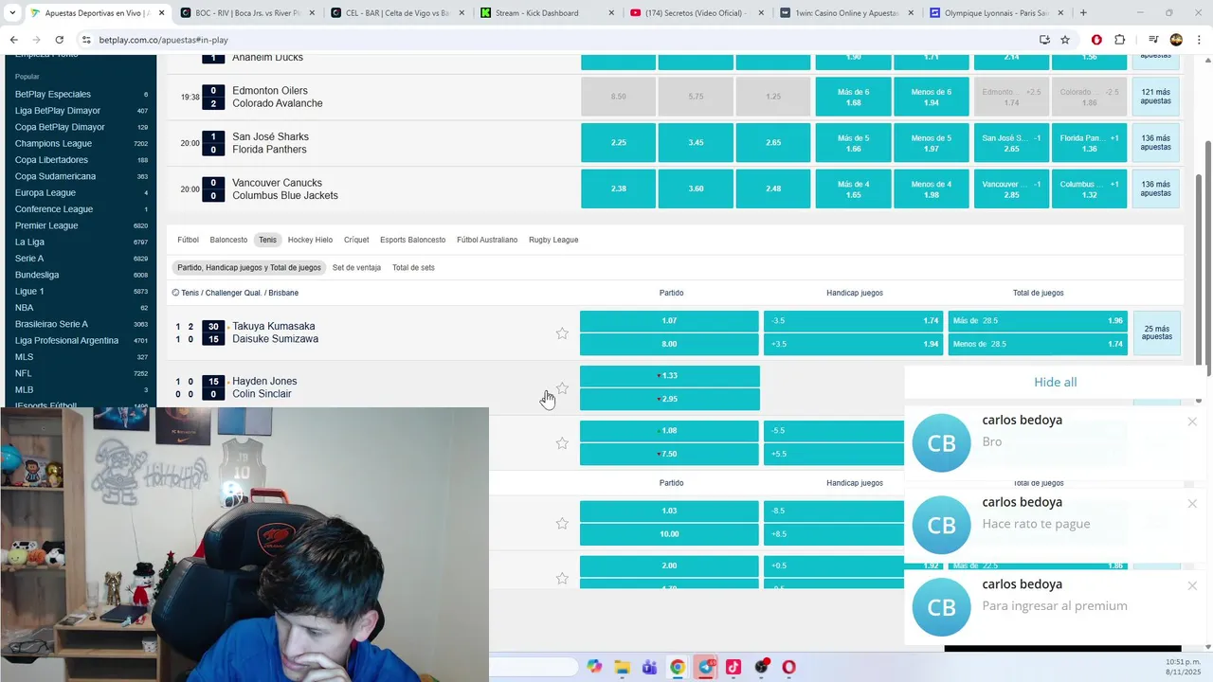
Task: Dismiss the 'Bro' notification from carlos bedoya
Action: pos(1192,422)
